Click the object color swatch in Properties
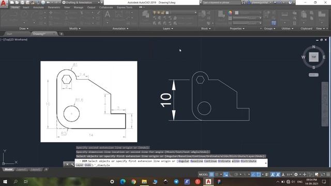Screen dimensions: 331x186 click(237, 13)
